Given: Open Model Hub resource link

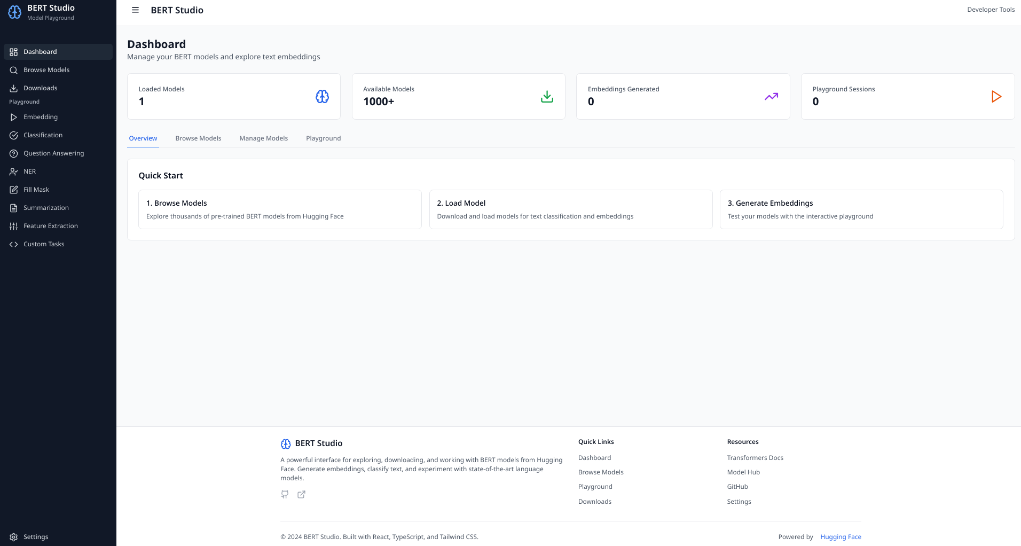Looking at the screenshot, I should (x=743, y=472).
